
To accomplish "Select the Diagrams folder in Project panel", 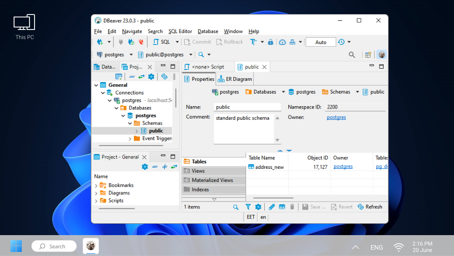I will (118, 193).
